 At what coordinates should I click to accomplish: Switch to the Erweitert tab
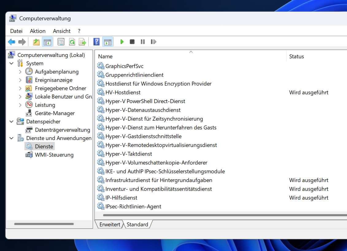(x=110, y=224)
